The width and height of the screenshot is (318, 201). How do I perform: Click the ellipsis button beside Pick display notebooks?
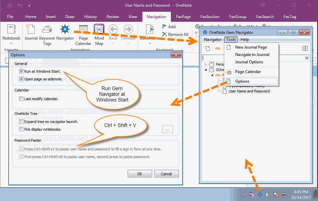[x=168, y=129]
